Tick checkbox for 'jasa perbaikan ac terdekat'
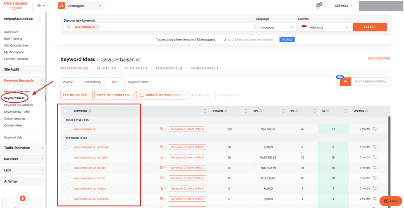The width and height of the screenshot is (404, 208). click(x=66, y=158)
